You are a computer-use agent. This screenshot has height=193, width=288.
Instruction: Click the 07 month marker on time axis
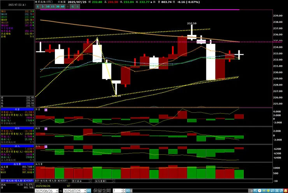click(68, 186)
